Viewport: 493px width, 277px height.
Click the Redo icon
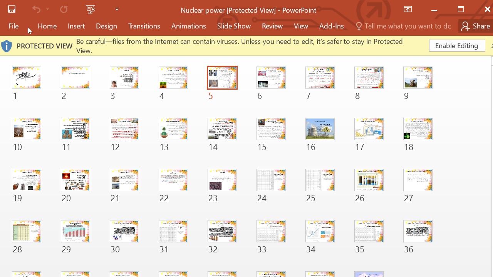pyautogui.click(x=64, y=9)
